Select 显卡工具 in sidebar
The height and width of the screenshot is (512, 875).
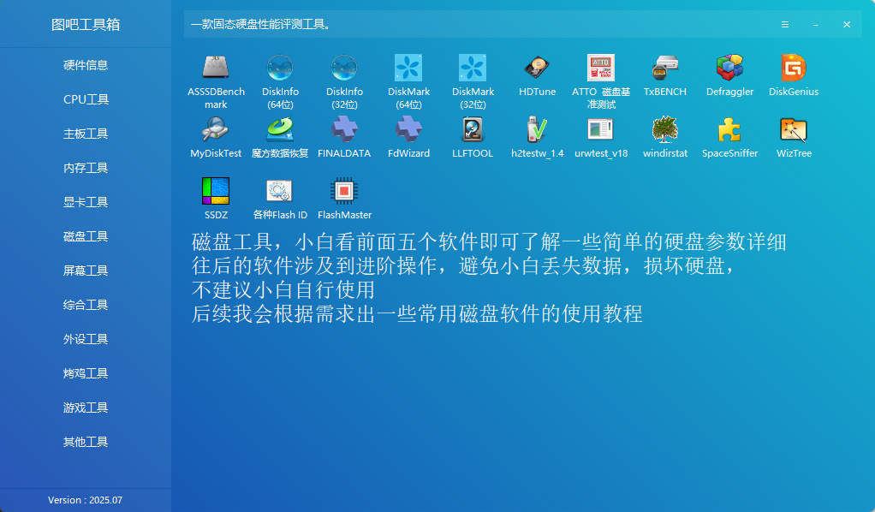pyautogui.click(x=86, y=202)
